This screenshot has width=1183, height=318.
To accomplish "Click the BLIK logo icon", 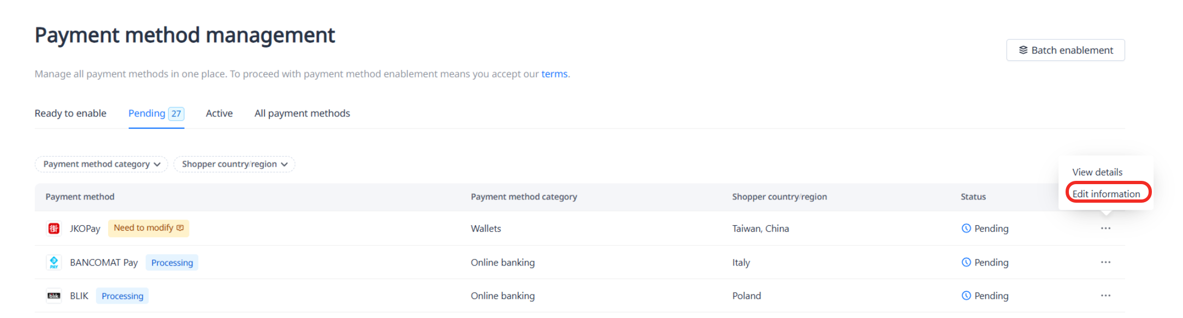I will pos(54,296).
